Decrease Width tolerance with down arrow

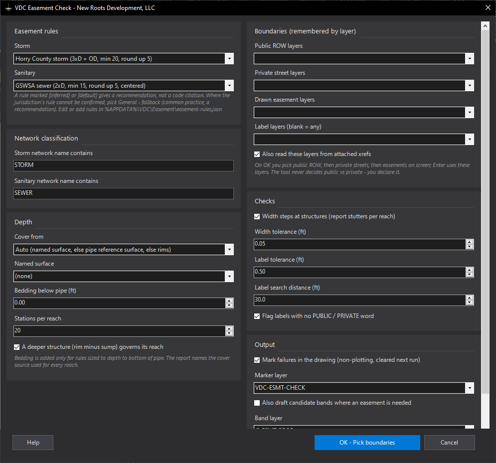click(470, 247)
